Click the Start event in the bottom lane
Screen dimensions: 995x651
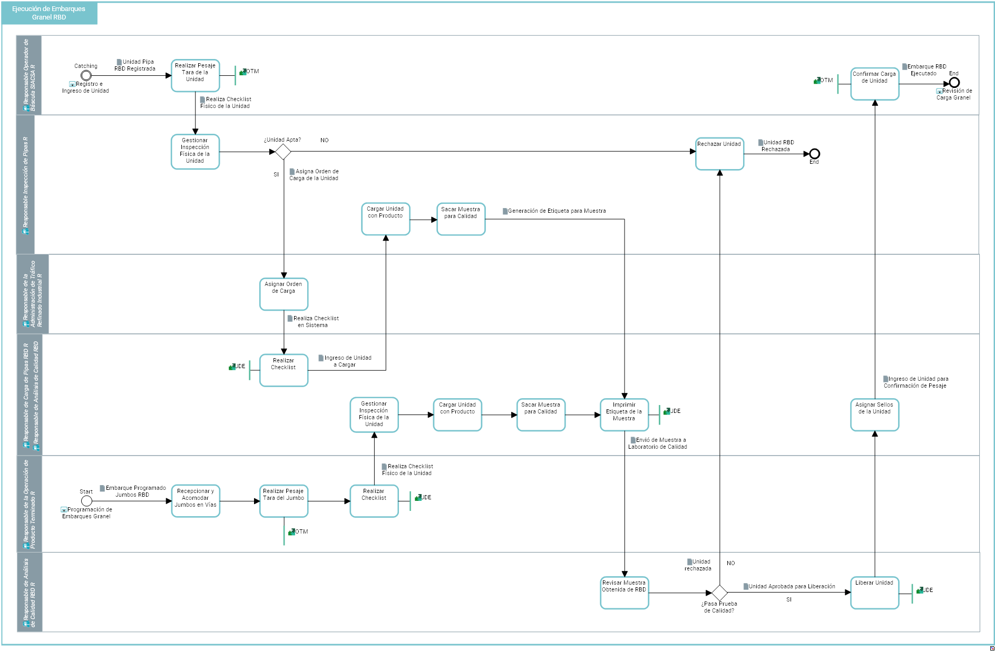(x=86, y=501)
